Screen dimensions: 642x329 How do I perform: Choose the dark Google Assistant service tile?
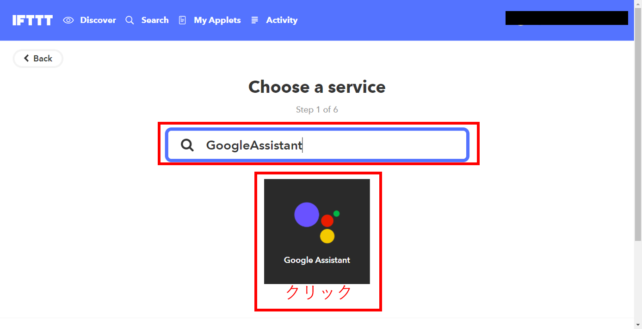(x=317, y=231)
